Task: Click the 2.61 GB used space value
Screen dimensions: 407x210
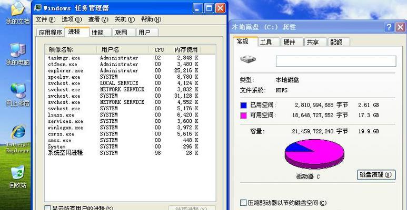Action: 369,105
